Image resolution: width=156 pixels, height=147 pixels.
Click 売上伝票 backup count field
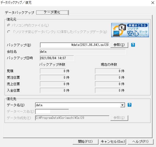(x=53, y=84)
